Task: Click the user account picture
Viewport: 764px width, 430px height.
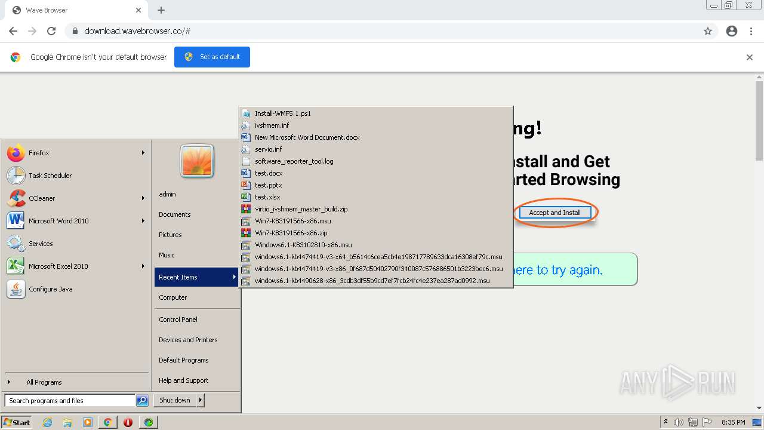Action: click(197, 161)
